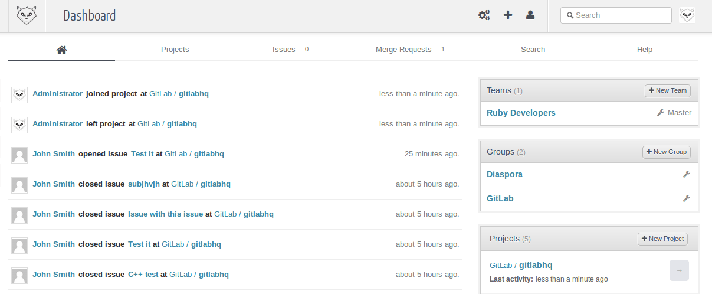Open the Issues tab
Image resolution: width=712 pixels, height=294 pixels.
tap(284, 50)
